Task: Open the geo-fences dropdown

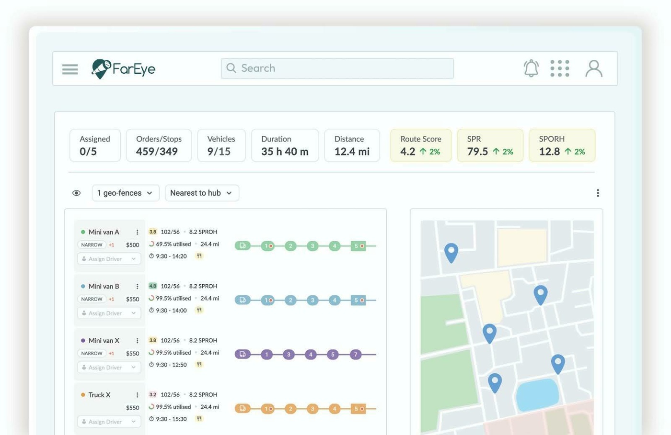Action: 125,192
